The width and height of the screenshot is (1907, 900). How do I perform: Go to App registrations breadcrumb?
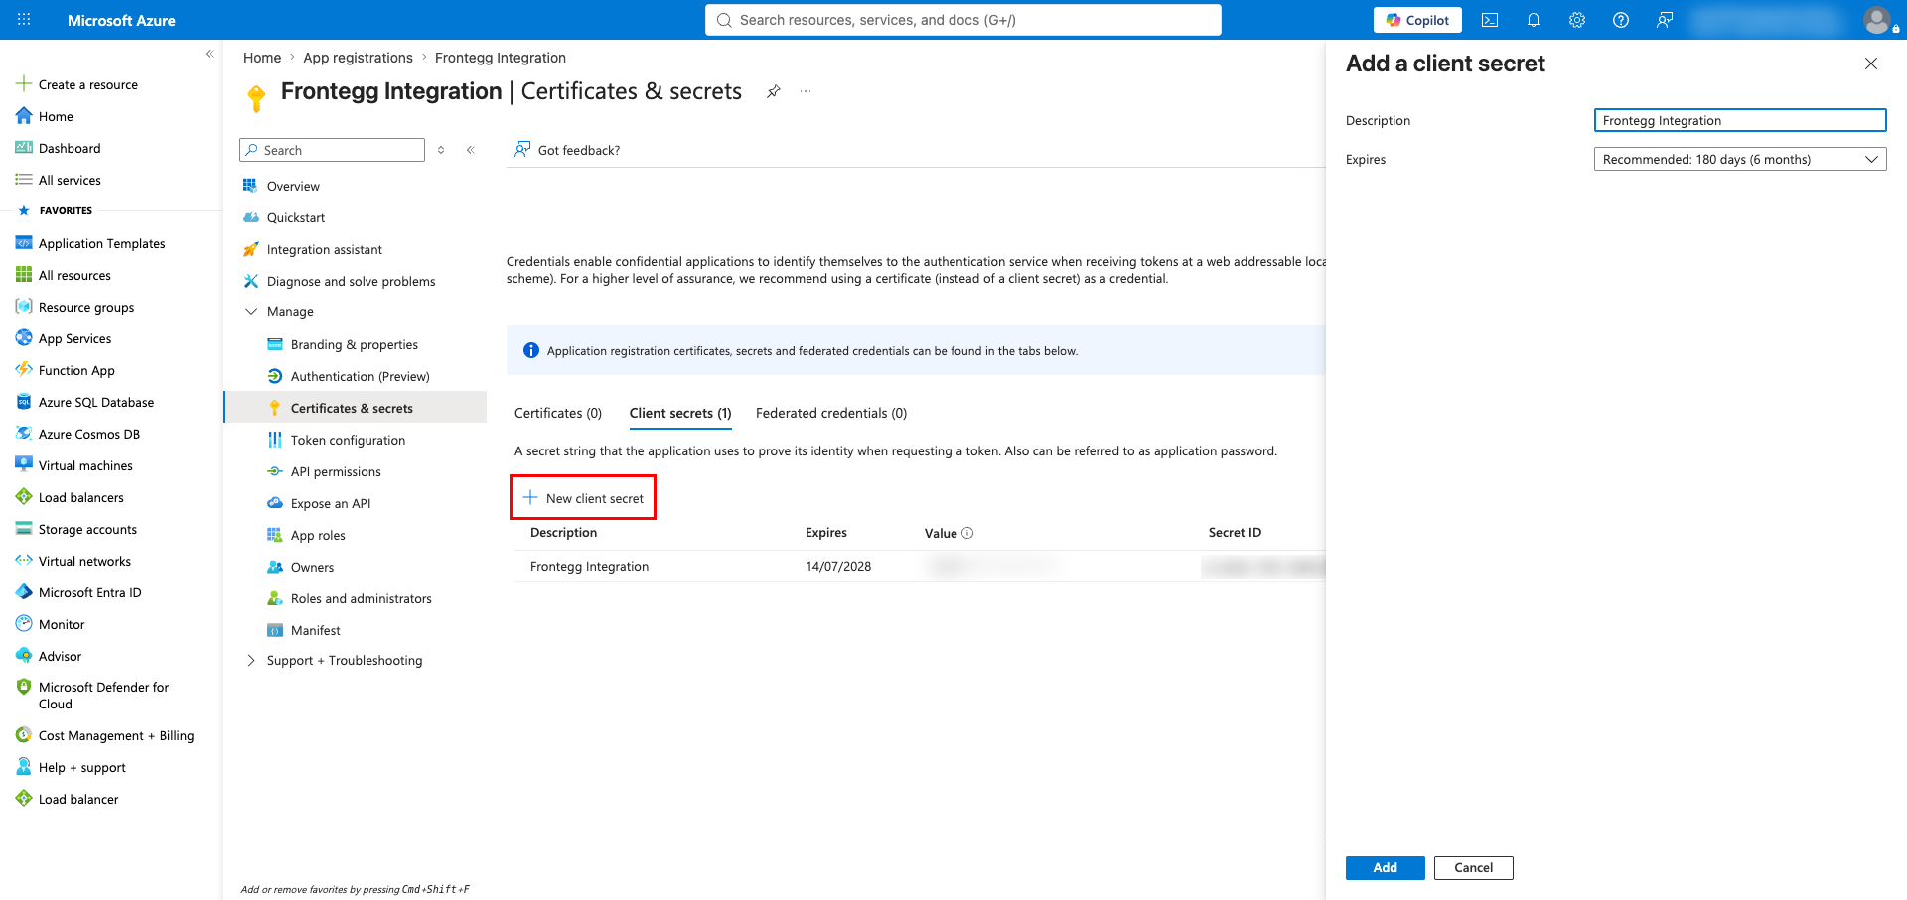click(358, 58)
